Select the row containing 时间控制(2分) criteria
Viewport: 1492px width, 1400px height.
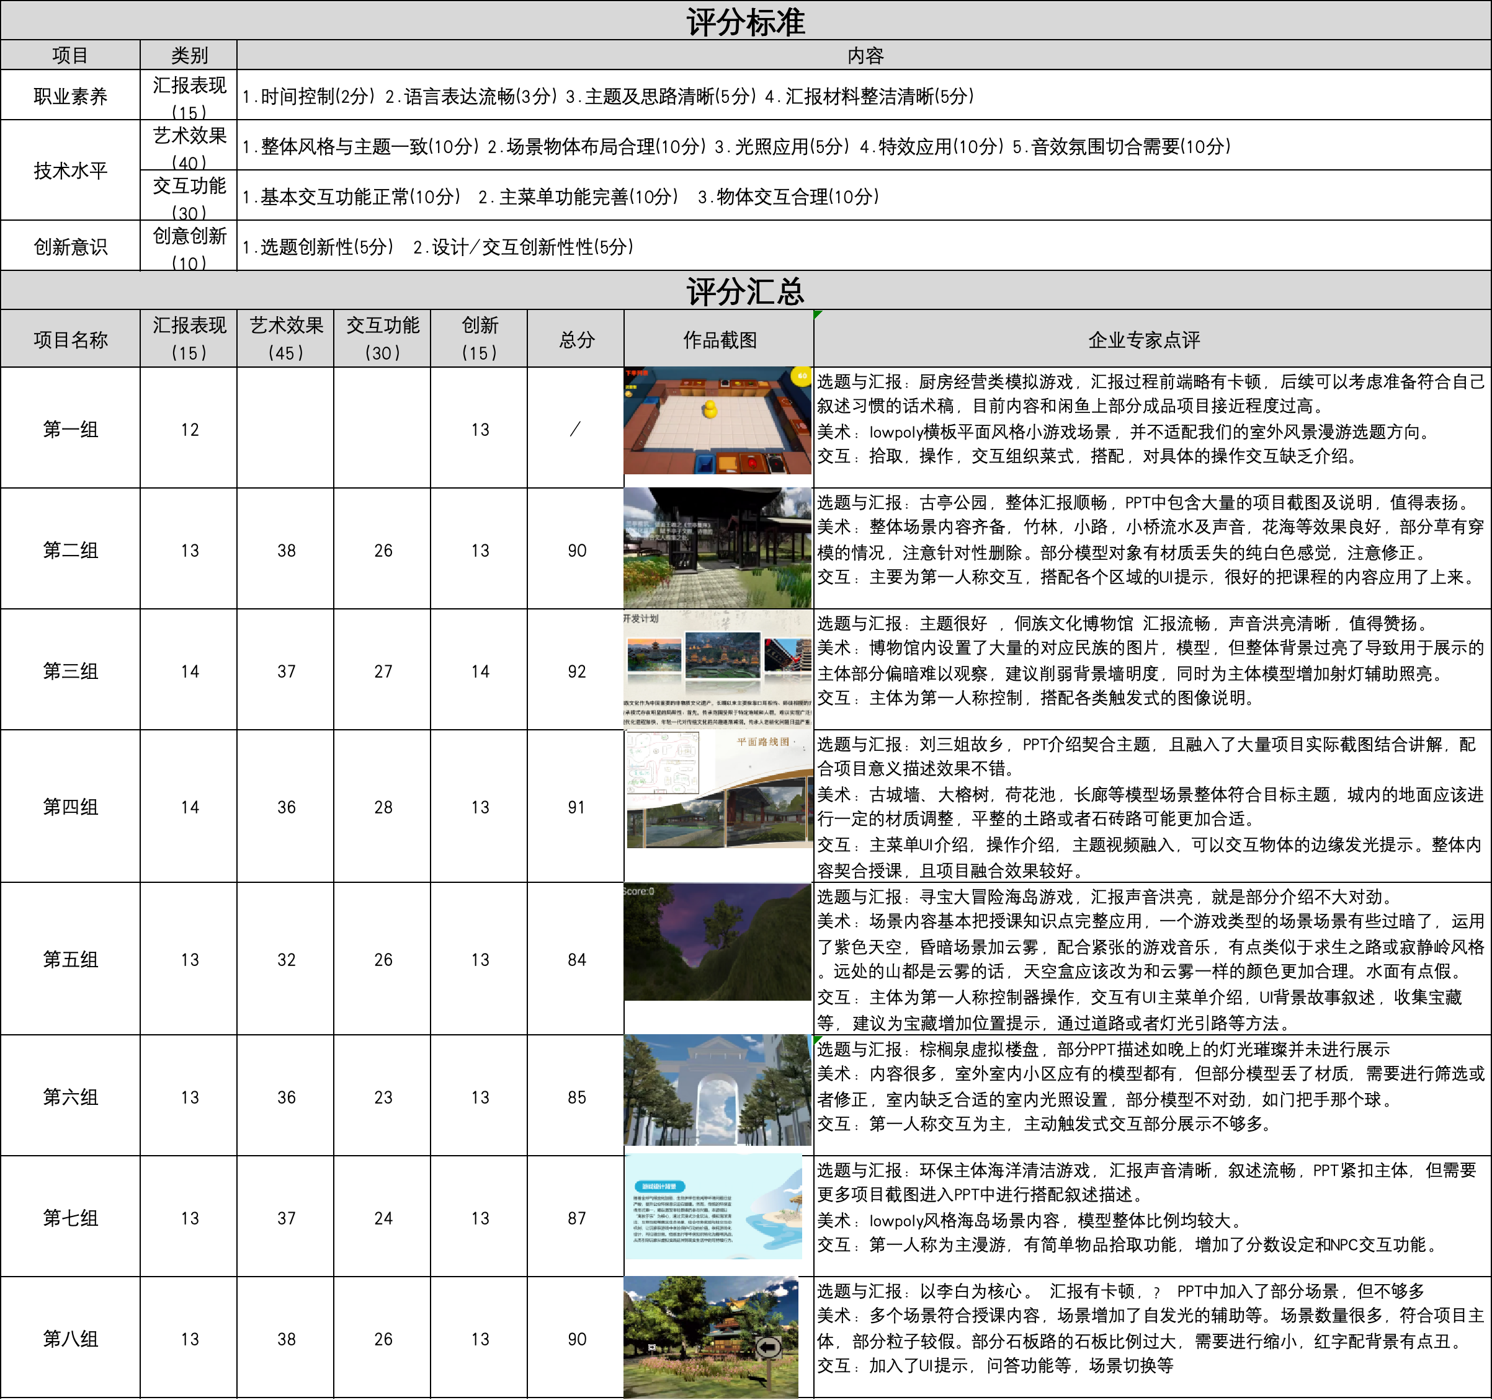[864, 95]
